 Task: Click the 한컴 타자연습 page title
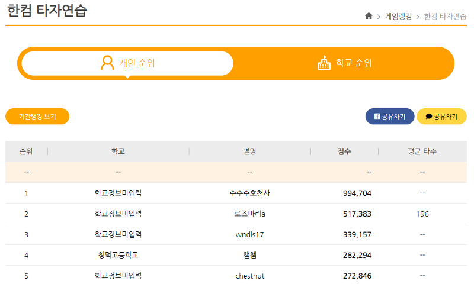pyautogui.click(x=47, y=10)
